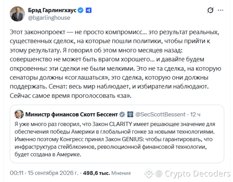Click the blue square affiliation badge
The width and height of the screenshot is (233, 182).
(88, 10)
